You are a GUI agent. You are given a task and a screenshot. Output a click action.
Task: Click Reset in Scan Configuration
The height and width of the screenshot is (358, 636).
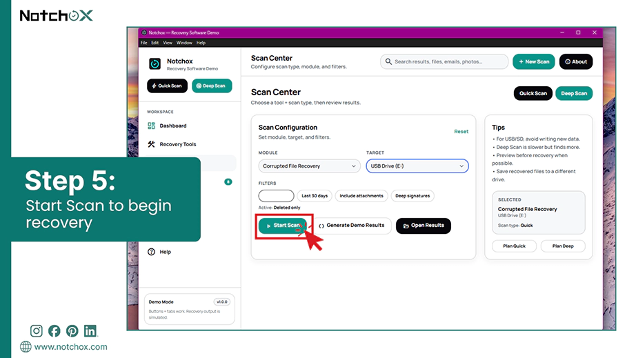tap(461, 131)
